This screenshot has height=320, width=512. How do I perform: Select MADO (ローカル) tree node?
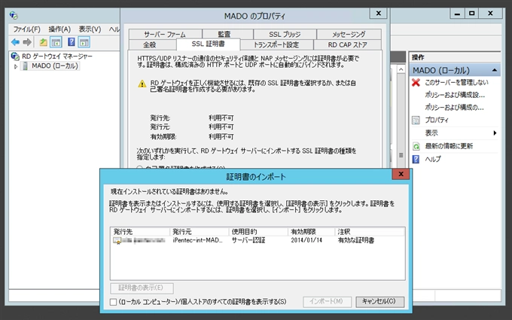click(x=55, y=66)
